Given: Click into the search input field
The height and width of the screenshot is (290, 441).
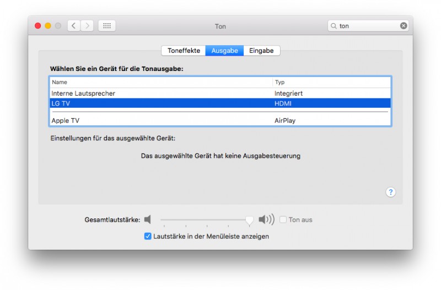Looking at the screenshot, I should pyautogui.click(x=367, y=26).
